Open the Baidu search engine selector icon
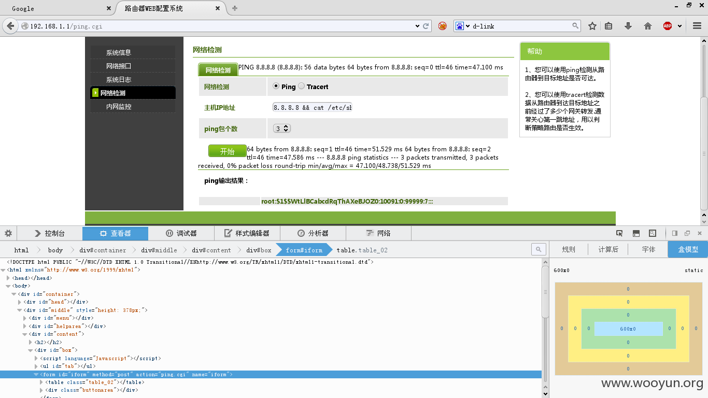This screenshot has width=708, height=398. click(460, 26)
